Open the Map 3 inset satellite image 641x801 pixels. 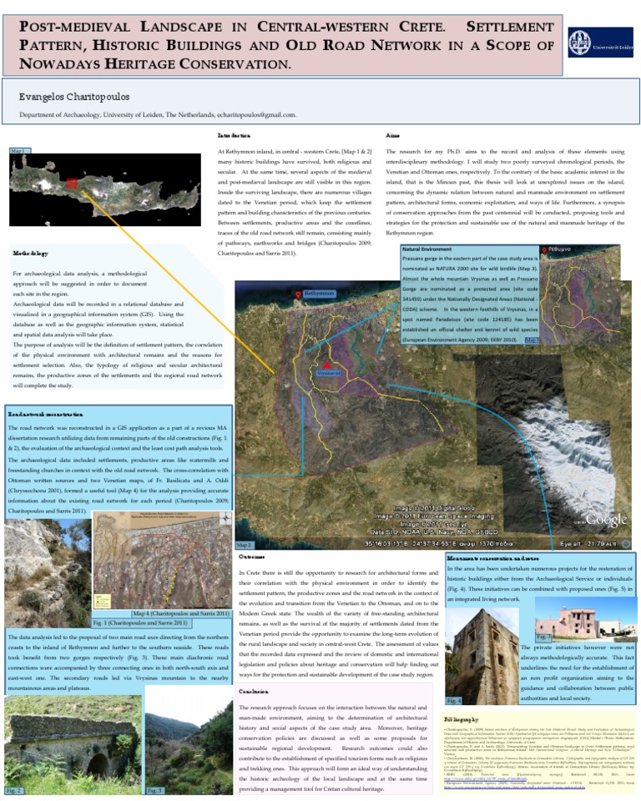pos(580,295)
